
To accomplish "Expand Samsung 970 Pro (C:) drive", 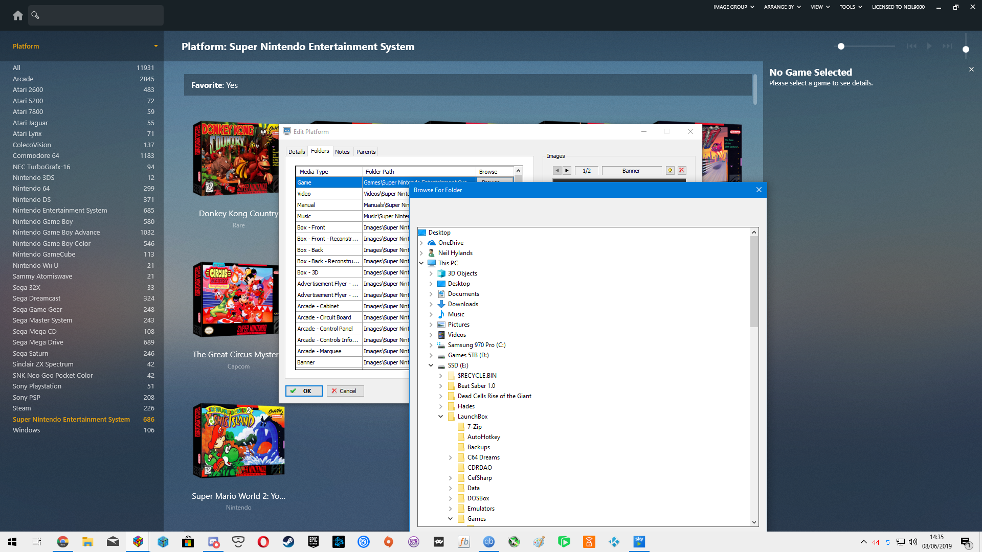I will [431, 345].
